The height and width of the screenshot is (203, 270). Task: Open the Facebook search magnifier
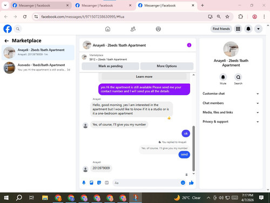click(x=18, y=29)
